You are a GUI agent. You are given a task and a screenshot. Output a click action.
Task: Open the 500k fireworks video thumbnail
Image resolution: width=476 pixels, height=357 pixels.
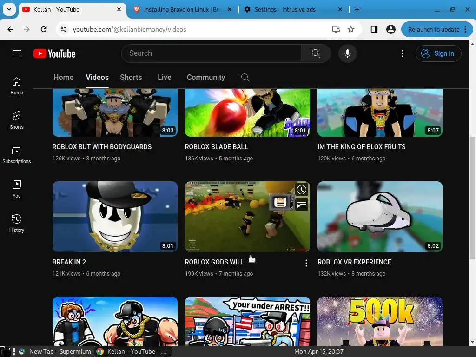(x=380, y=321)
